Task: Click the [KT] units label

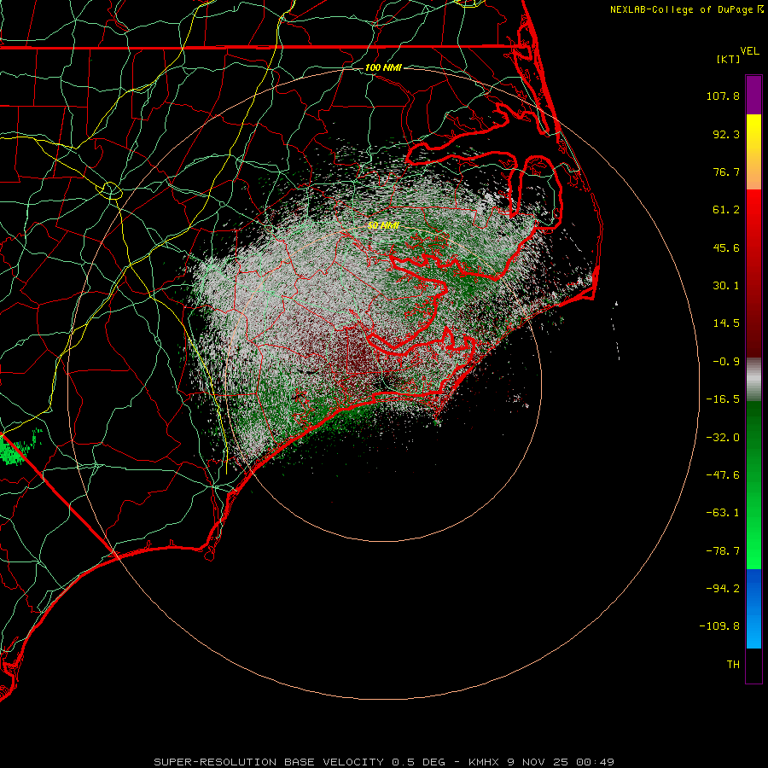Action: [x=728, y=59]
